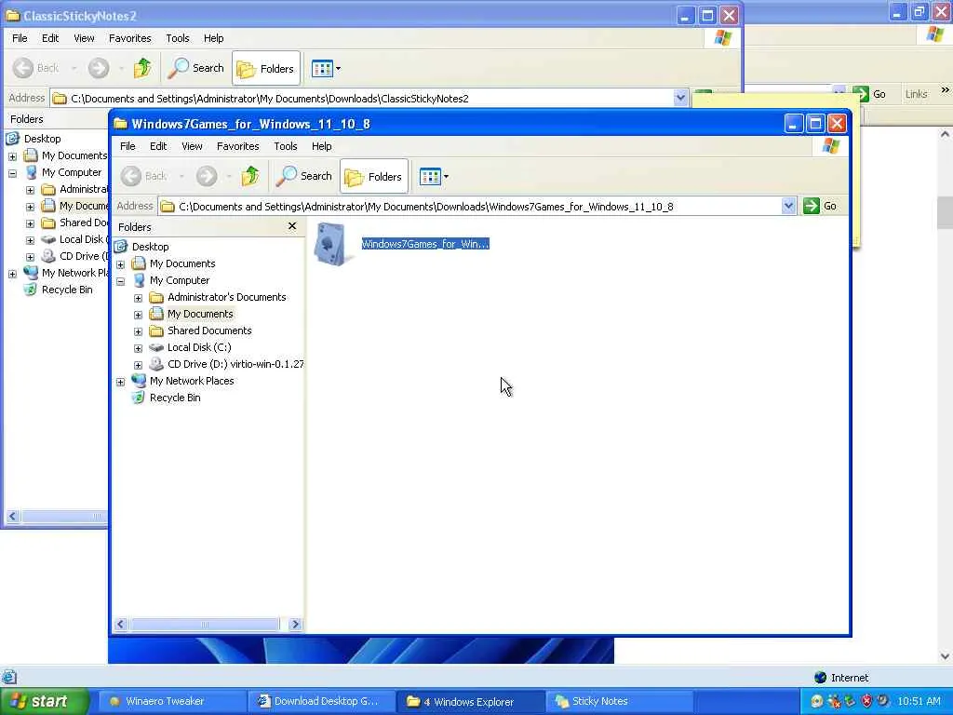Open Favorites menu in ClassicStickyNotes2 window
The width and height of the screenshot is (953, 715).
coord(130,37)
